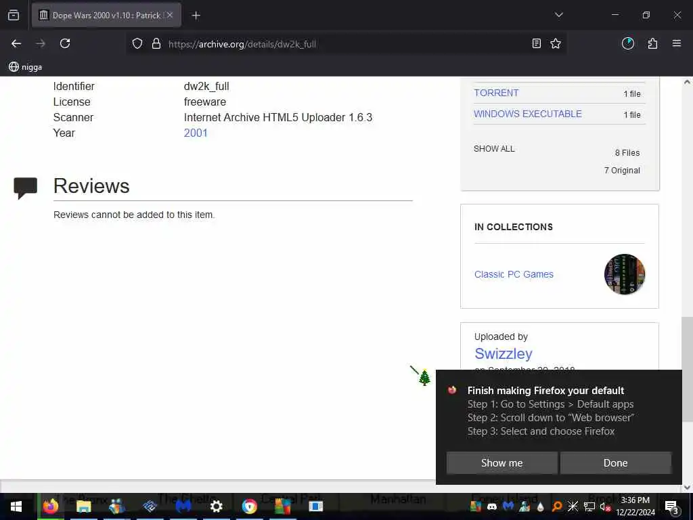Click the "dw2k_full" identifier value
Viewport: 693px width, 520px height.
pyautogui.click(x=206, y=86)
